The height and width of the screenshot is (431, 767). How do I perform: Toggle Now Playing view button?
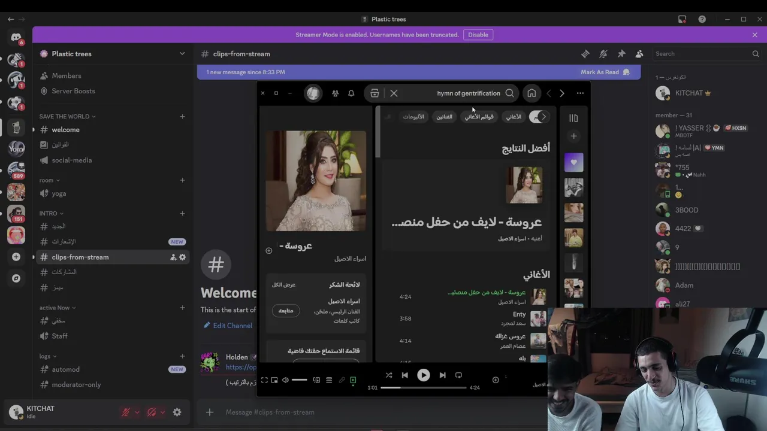click(x=353, y=380)
